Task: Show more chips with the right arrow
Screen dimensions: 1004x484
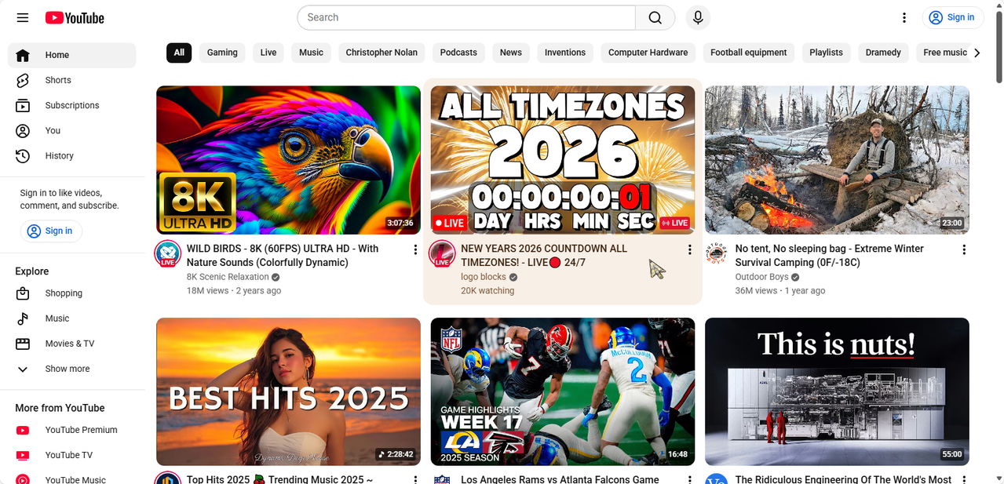Action: point(977,53)
